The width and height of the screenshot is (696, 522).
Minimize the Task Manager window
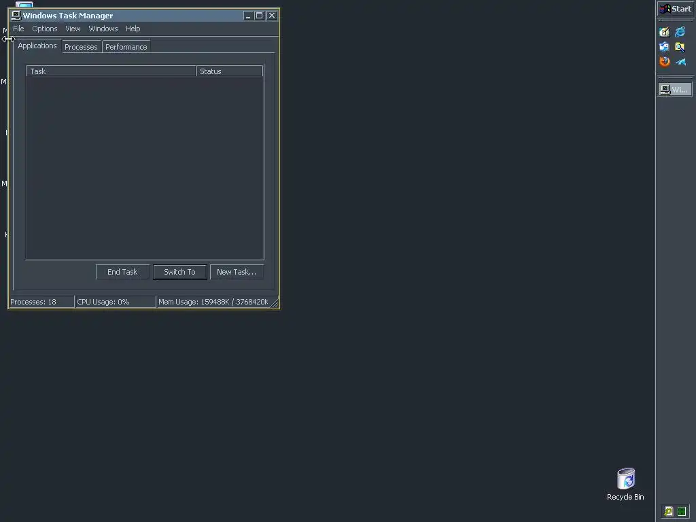point(247,16)
